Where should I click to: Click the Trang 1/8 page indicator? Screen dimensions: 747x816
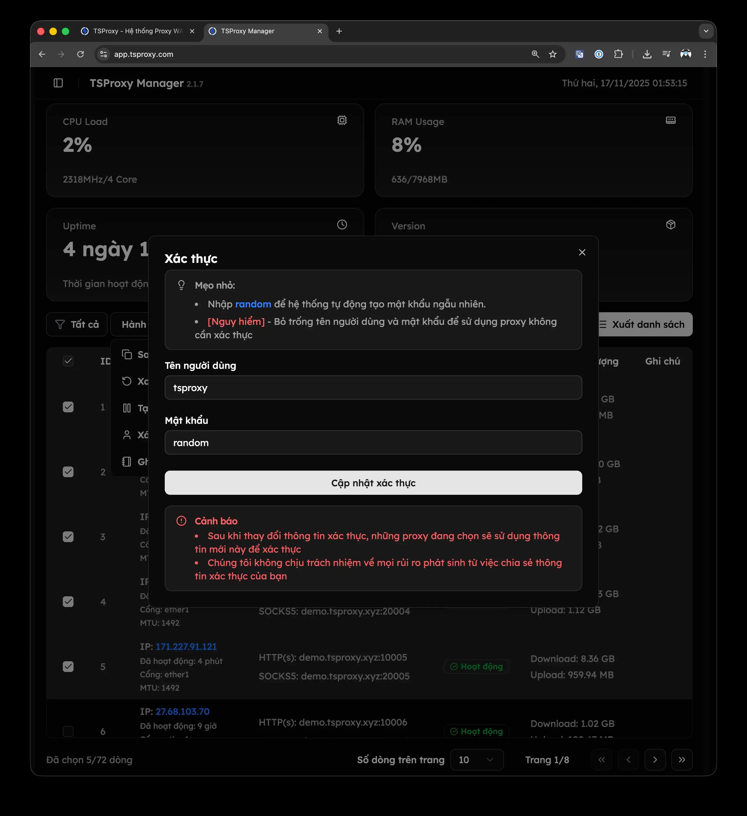547,760
